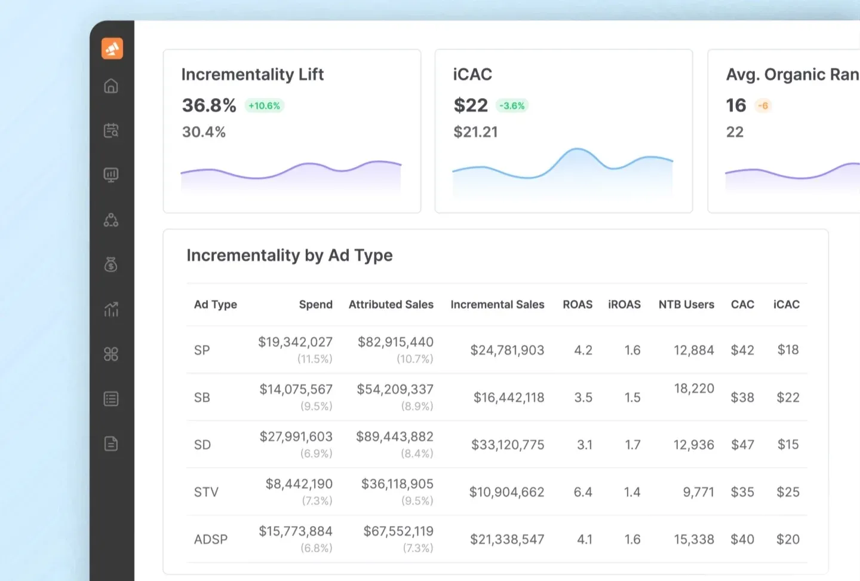Click attributed sales $54,209,337
The height and width of the screenshot is (581, 860).
(x=395, y=389)
